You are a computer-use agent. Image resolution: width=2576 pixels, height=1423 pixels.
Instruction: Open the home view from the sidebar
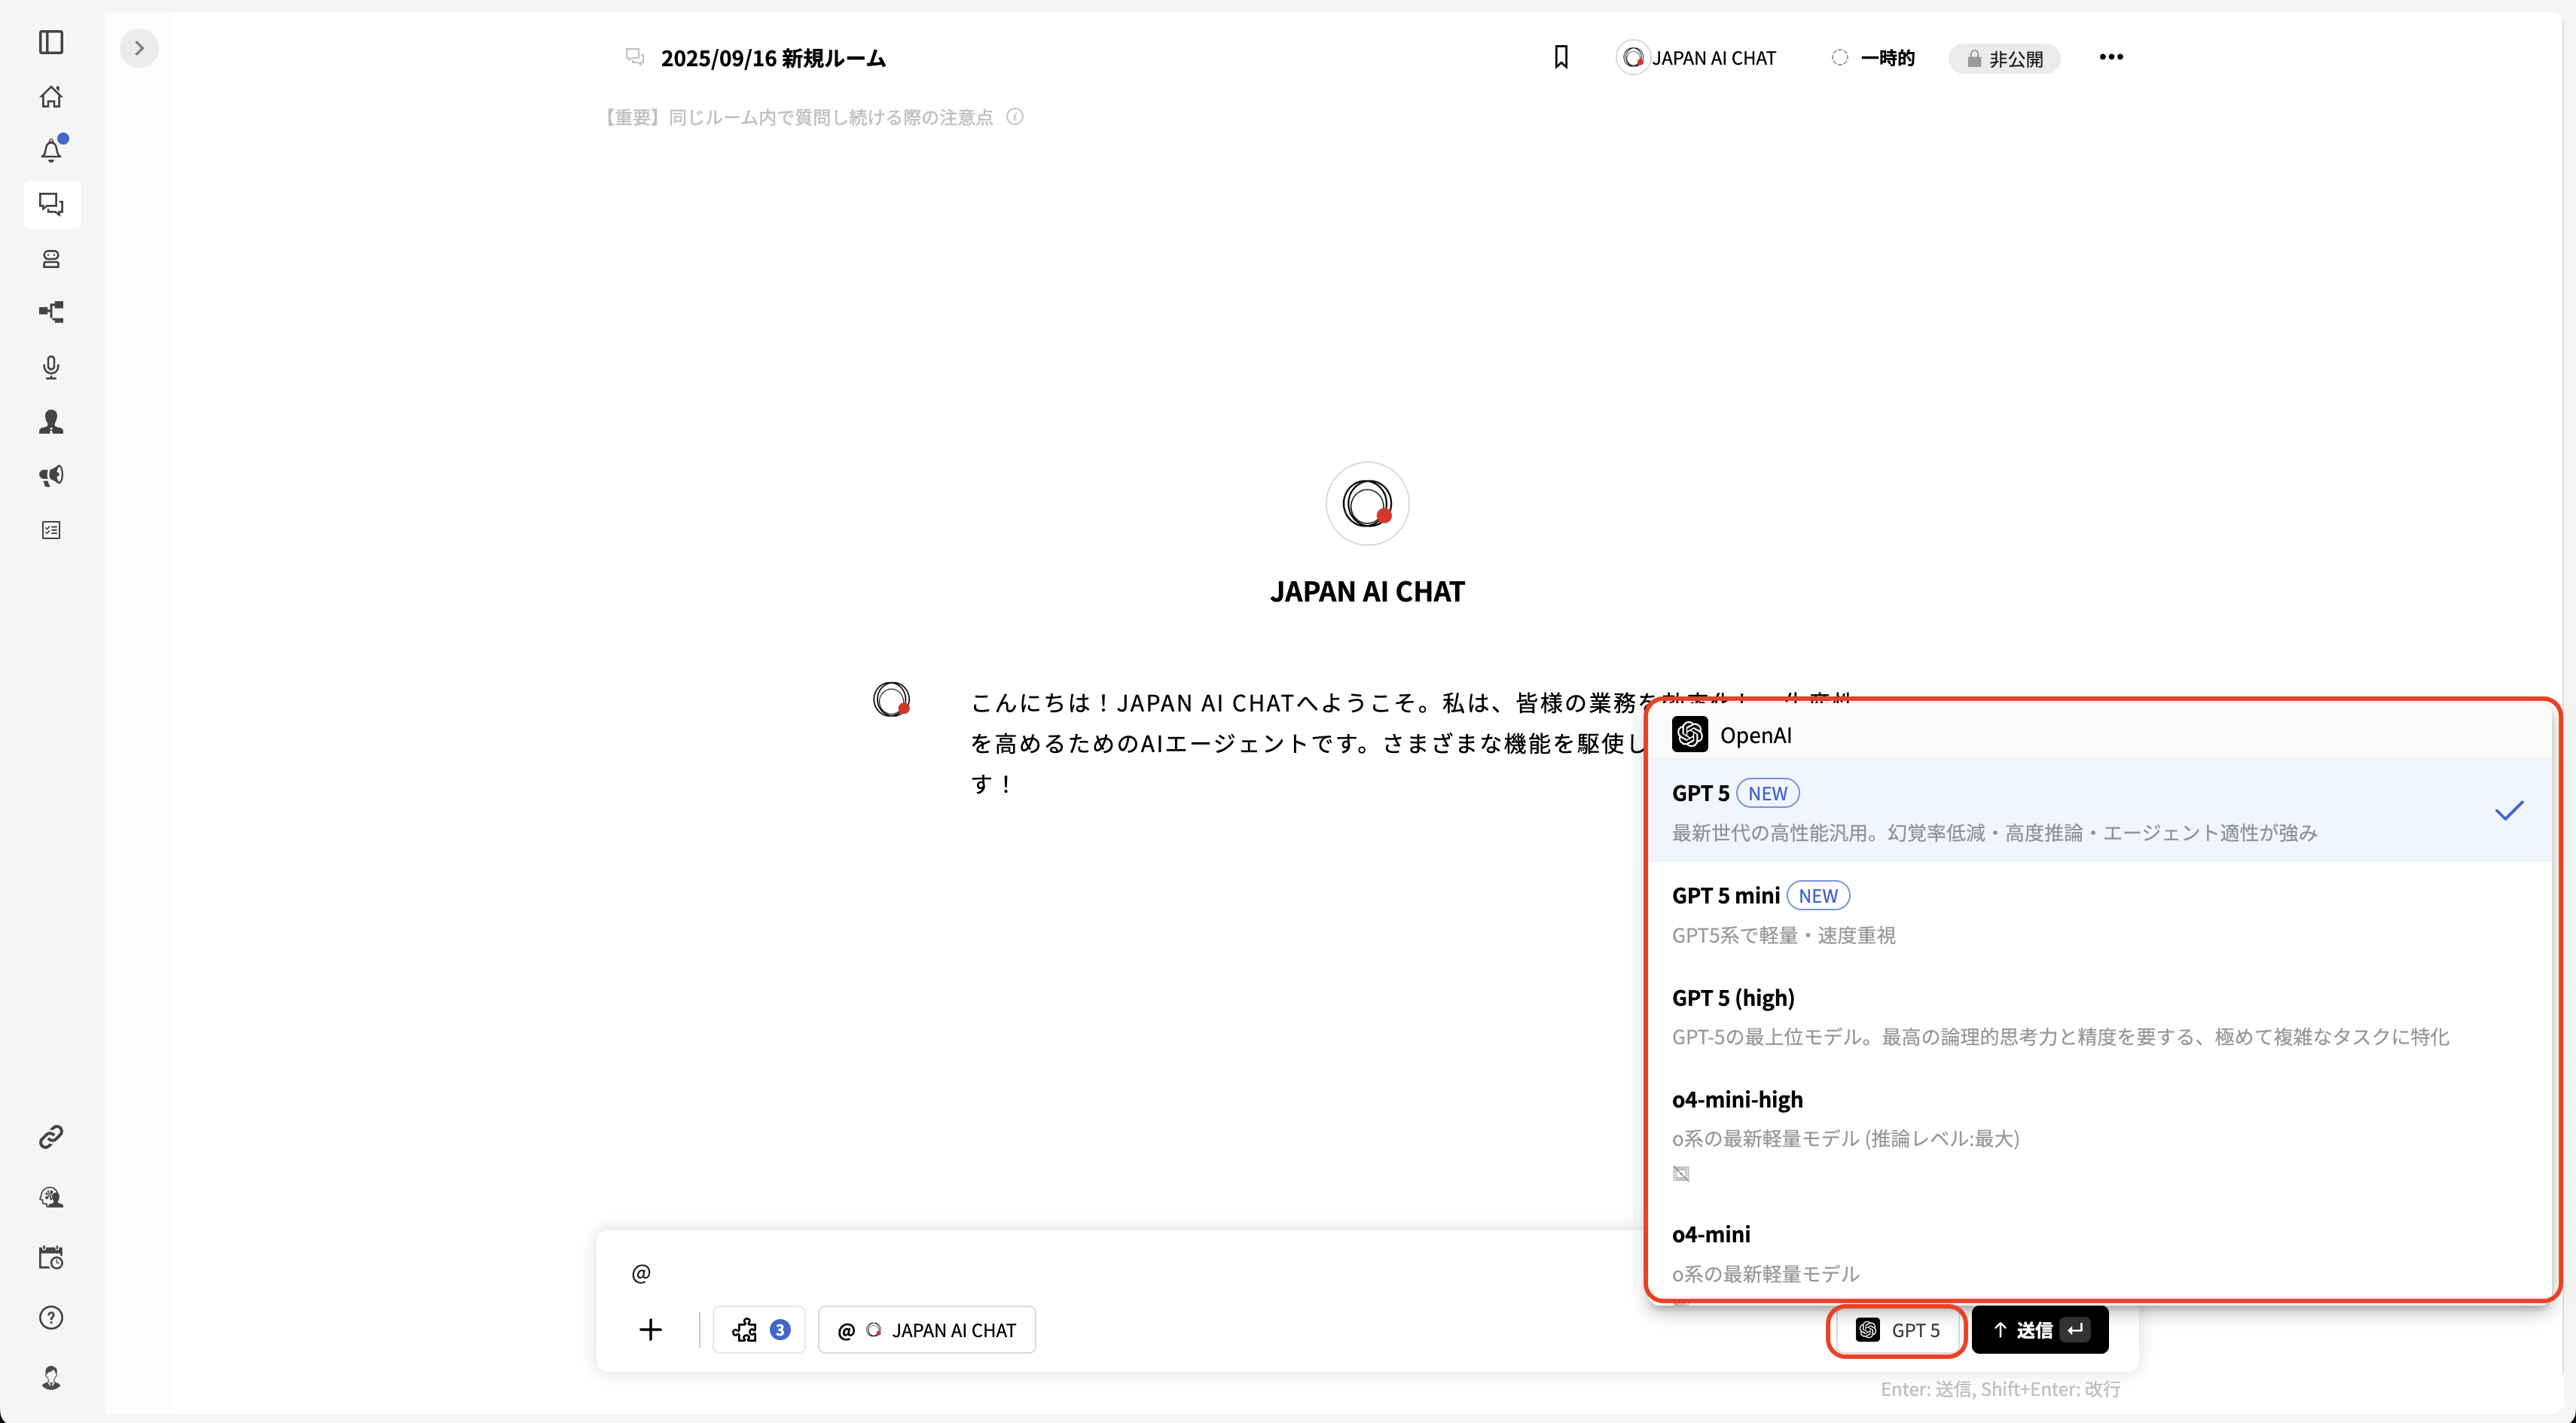click(50, 96)
